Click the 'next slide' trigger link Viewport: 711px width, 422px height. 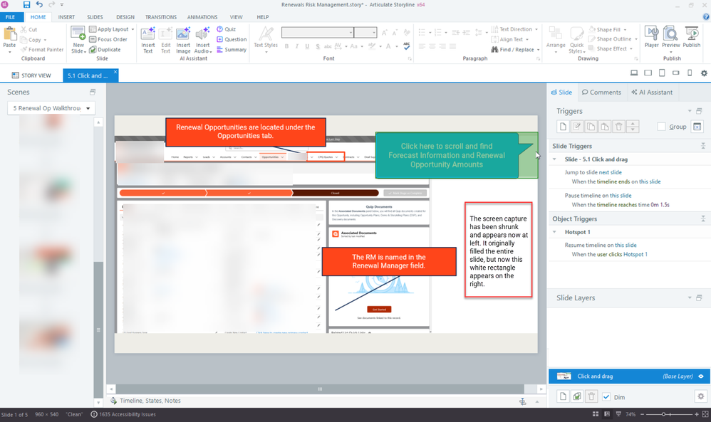click(x=610, y=172)
